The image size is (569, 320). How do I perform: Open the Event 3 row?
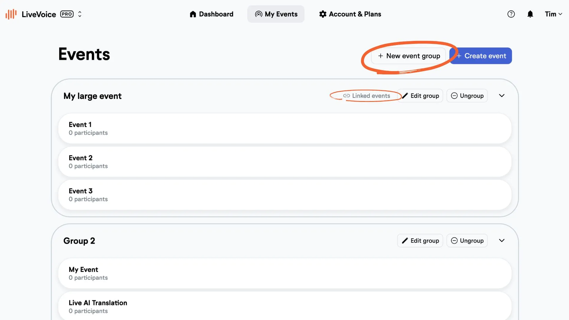[x=285, y=195]
